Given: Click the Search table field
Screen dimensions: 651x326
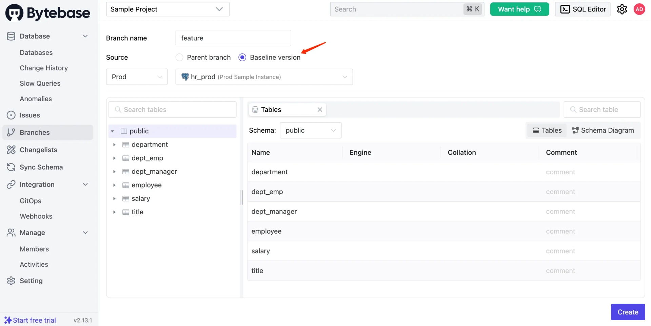Looking at the screenshot, I should [x=602, y=110].
